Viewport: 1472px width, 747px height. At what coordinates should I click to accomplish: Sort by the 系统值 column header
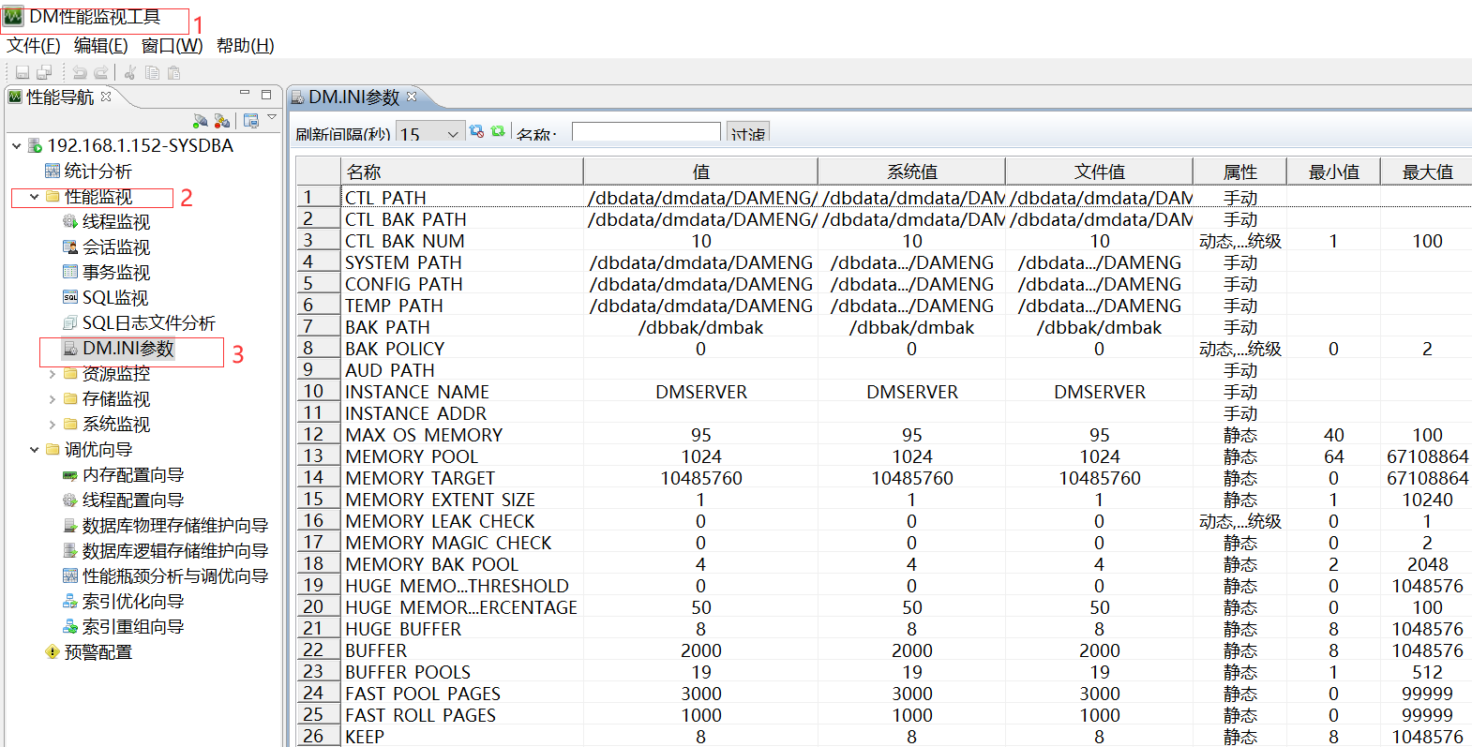point(911,172)
